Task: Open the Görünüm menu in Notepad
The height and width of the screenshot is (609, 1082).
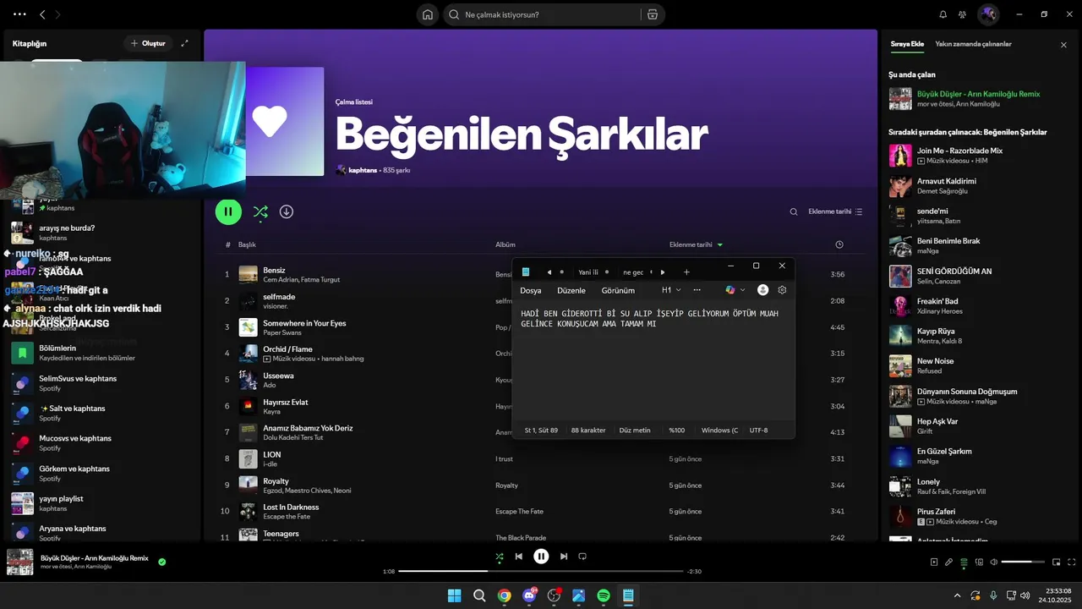Action: 618,290
